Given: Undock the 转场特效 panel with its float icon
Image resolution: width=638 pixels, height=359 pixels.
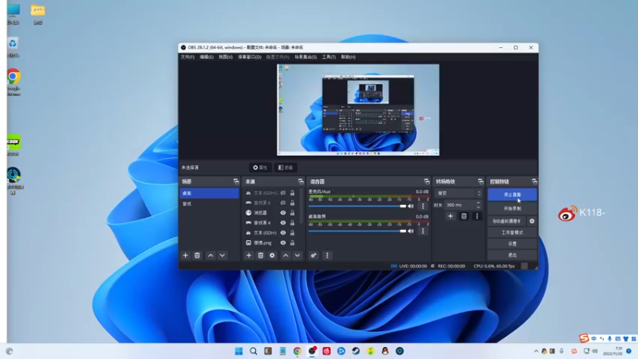Looking at the screenshot, I should pyautogui.click(x=481, y=182).
